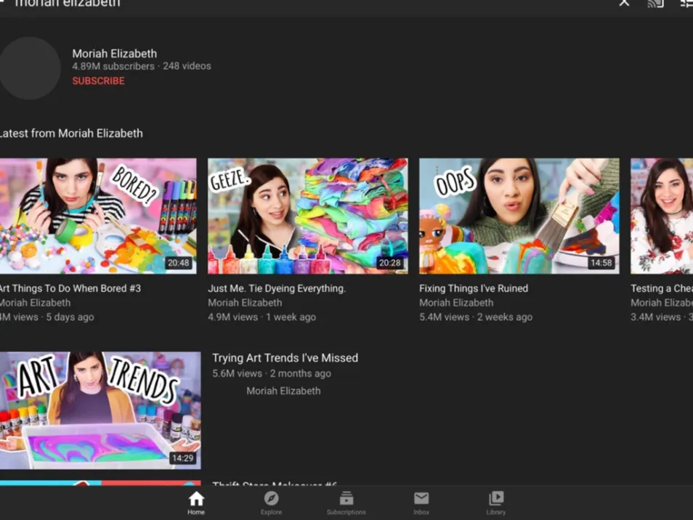Open Moriah Elizabeth channel avatar
The height and width of the screenshot is (520, 693).
pyautogui.click(x=29, y=68)
